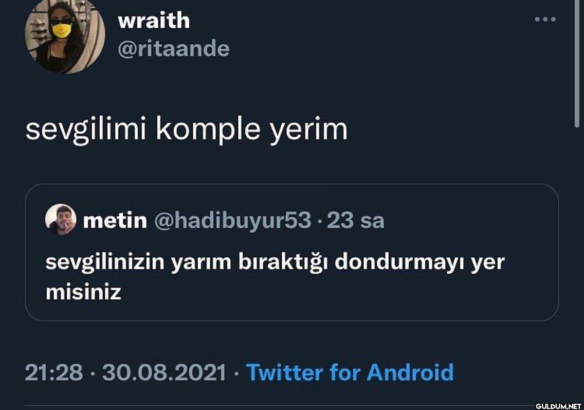Screen dimensions: 584x410
Task: Visit the @hadibuyur53 handle
Action: pos(233,221)
